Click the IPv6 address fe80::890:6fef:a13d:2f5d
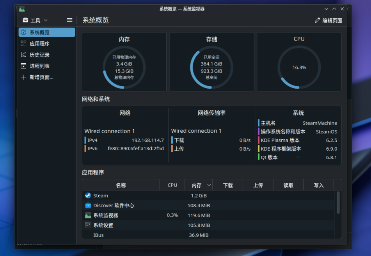Viewport: 371px width, 256px height. [x=136, y=149]
